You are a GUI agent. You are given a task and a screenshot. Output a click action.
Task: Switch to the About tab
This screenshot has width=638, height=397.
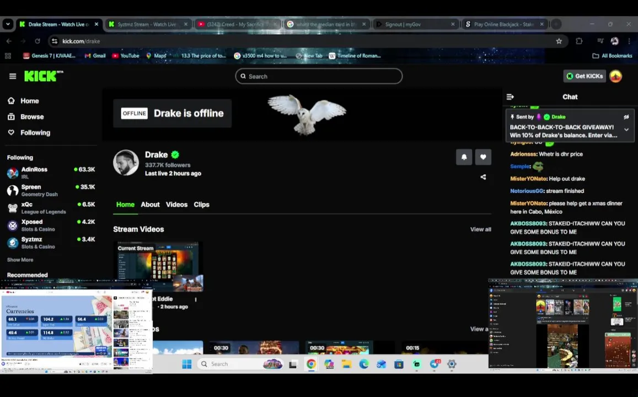coord(150,205)
